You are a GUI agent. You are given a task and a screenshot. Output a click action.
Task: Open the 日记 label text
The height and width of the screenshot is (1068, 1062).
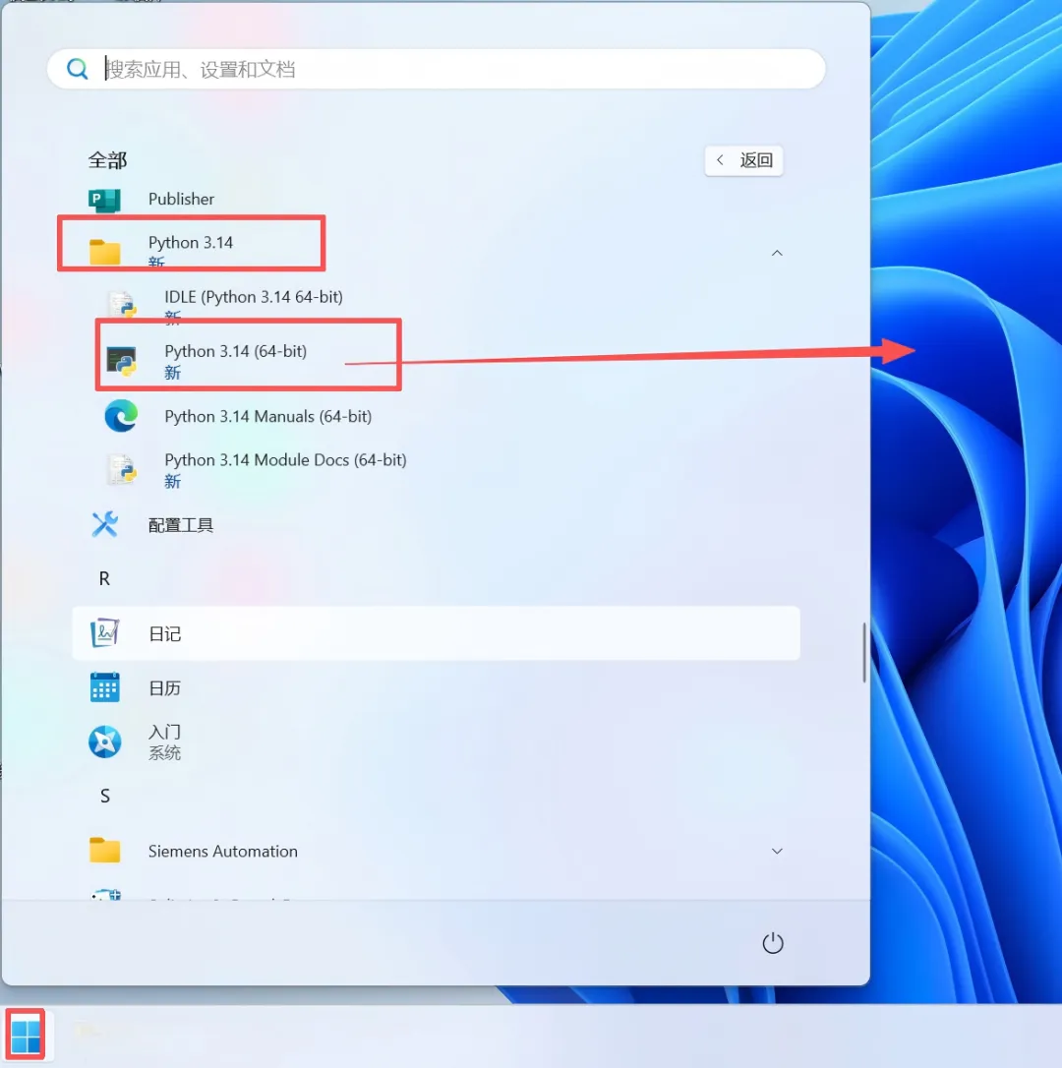[x=165, y=633]
